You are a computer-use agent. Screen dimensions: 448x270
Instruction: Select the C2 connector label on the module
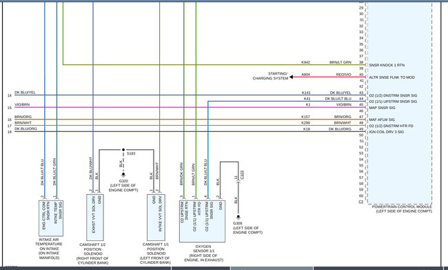[x=361, y=202]
